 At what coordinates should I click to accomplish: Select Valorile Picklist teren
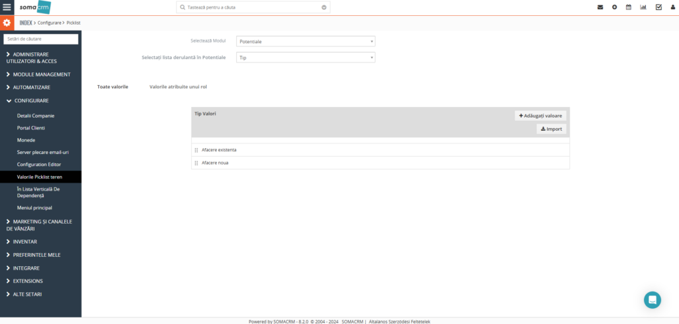pyautogui.click(x=40, y=177)
